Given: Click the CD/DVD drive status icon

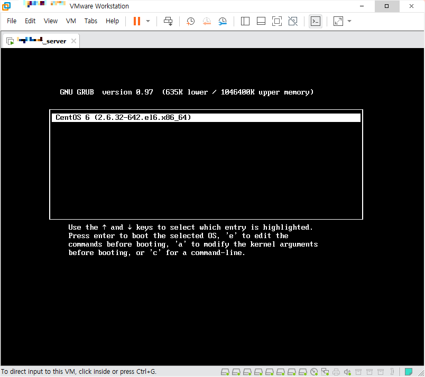Looking at the screenshot, I should point(314,372).
